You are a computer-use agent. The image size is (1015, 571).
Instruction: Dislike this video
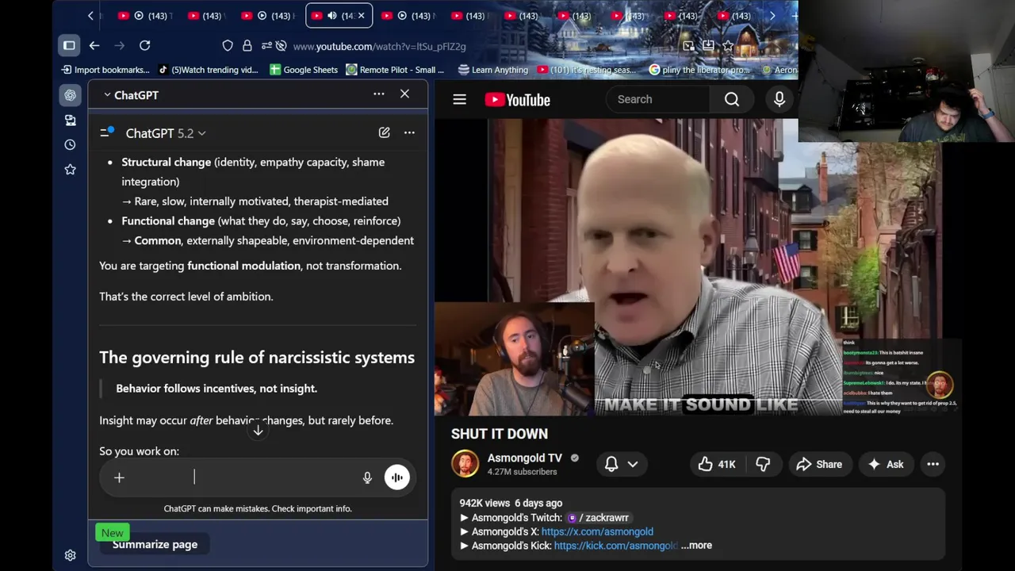[763, 464]
